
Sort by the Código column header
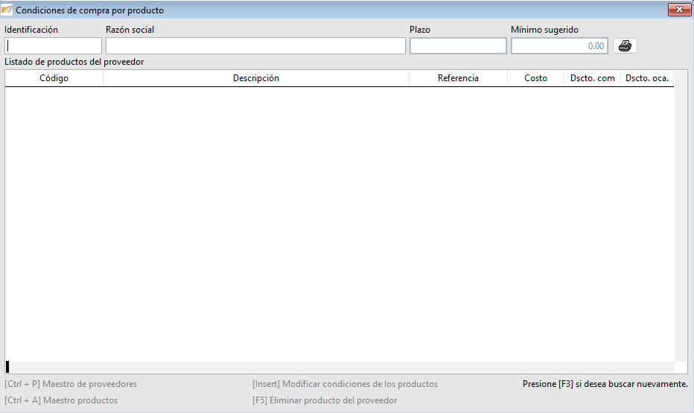point(54,78)
